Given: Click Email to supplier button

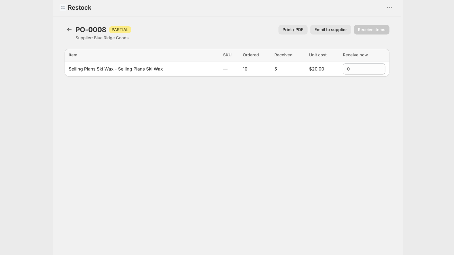Looking at the screenshot, I should pos(331,30).
